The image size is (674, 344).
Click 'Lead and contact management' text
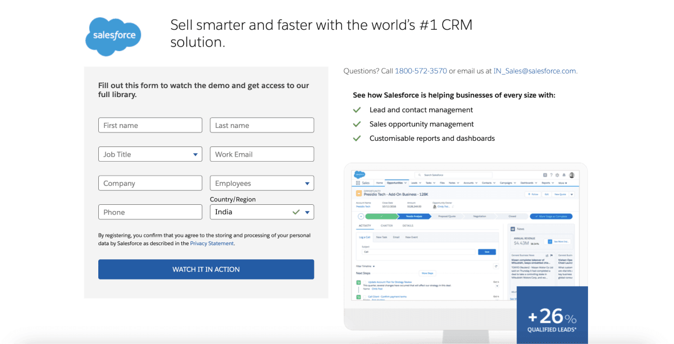click(421, 110)
